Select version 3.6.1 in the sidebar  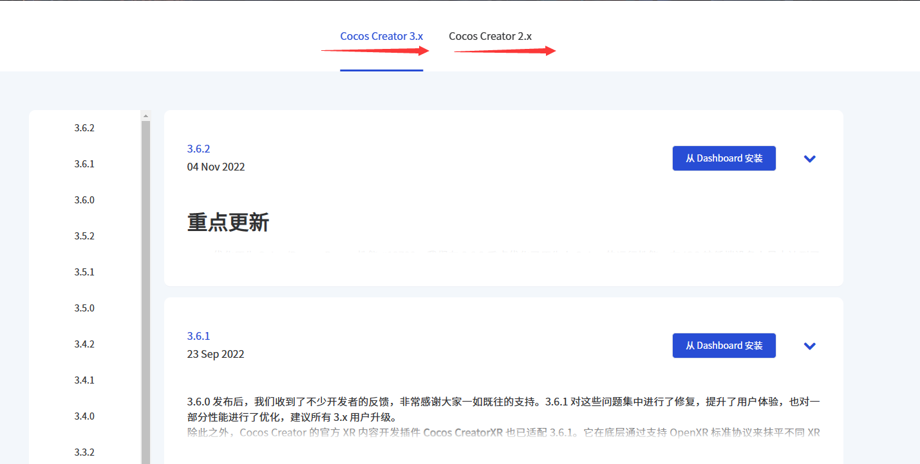point(84,163)
